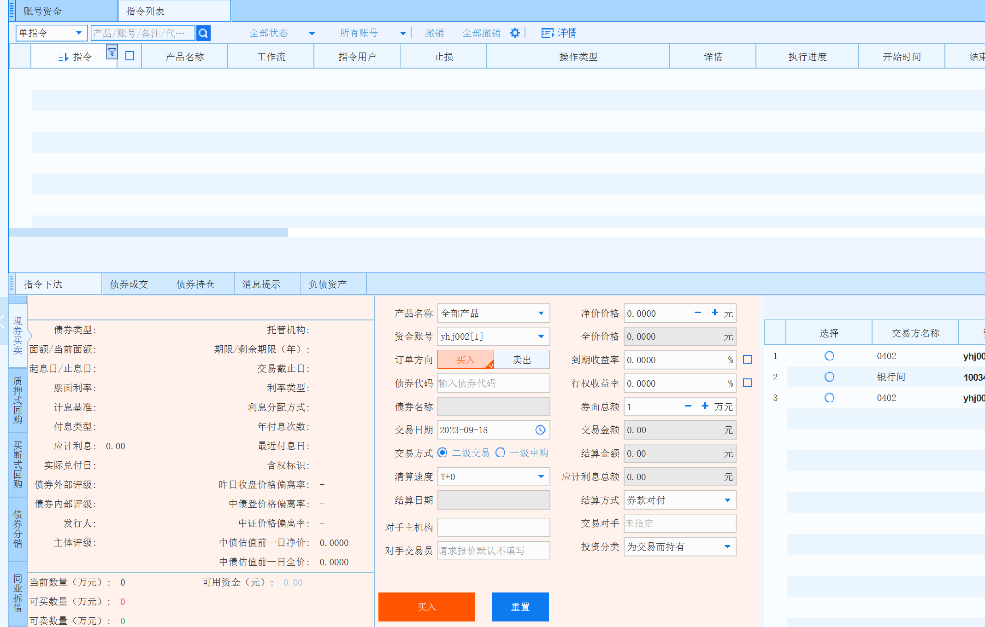Open 产品名称 dropdown showing 全部产品
This screenshot has width=985, height=627.
(494, 313)
